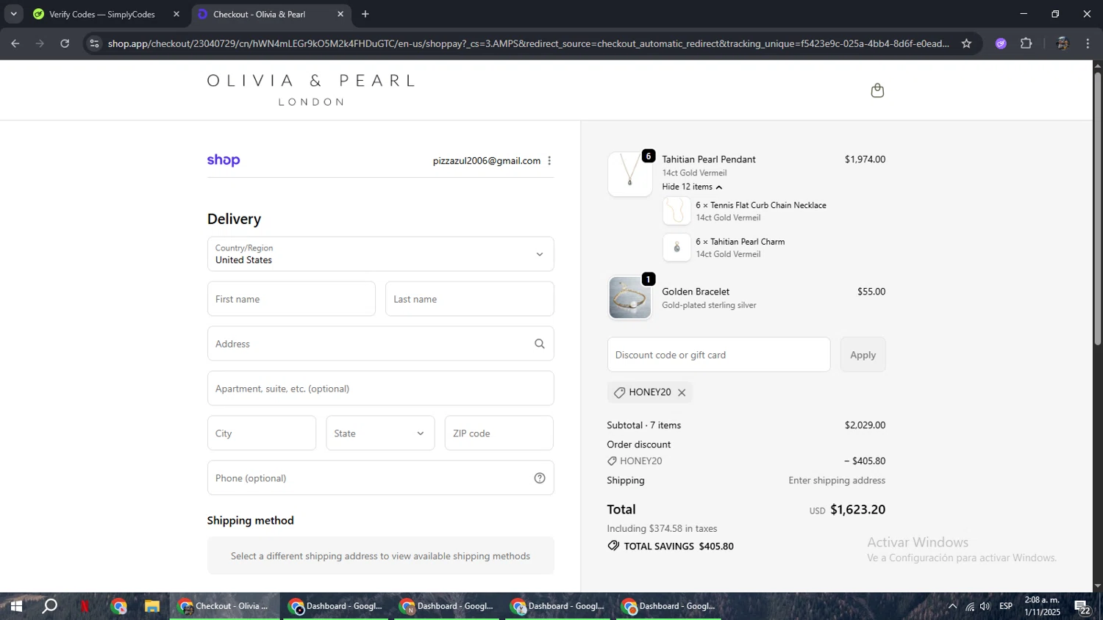Open the Chrome profile avatar

pyautogui.click(x=1062, y=43)
